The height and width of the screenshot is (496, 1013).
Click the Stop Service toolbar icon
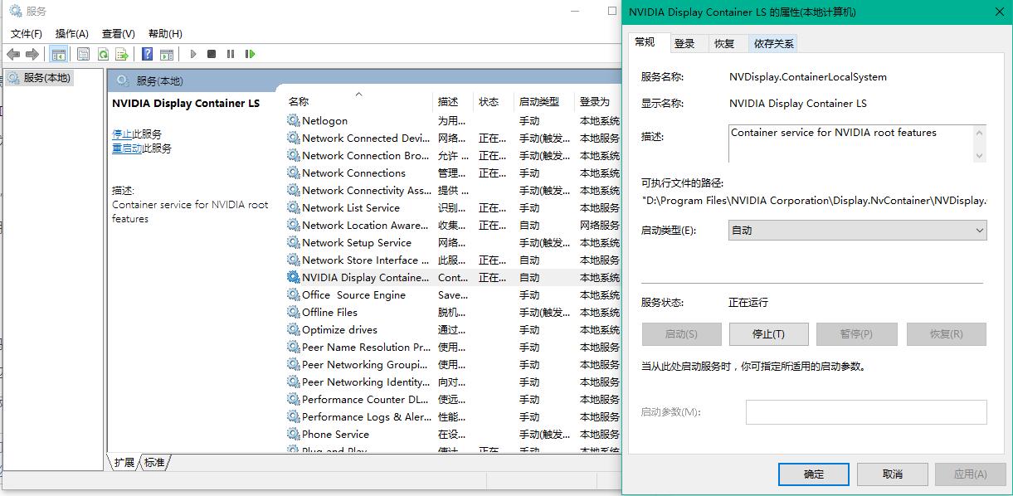coord(212,54)
